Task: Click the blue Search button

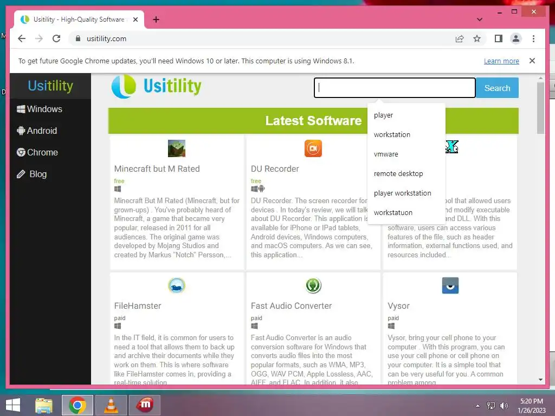Action: [x=497, y=88]
